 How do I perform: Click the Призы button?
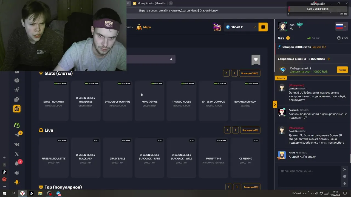pos(342,70)
